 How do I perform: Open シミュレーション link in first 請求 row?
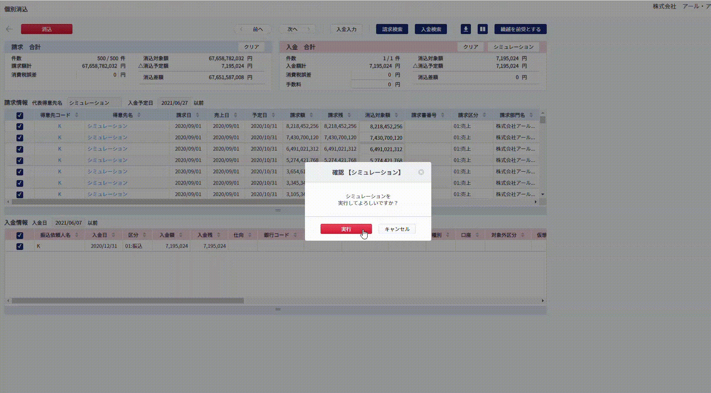click(x=107, y=126)
